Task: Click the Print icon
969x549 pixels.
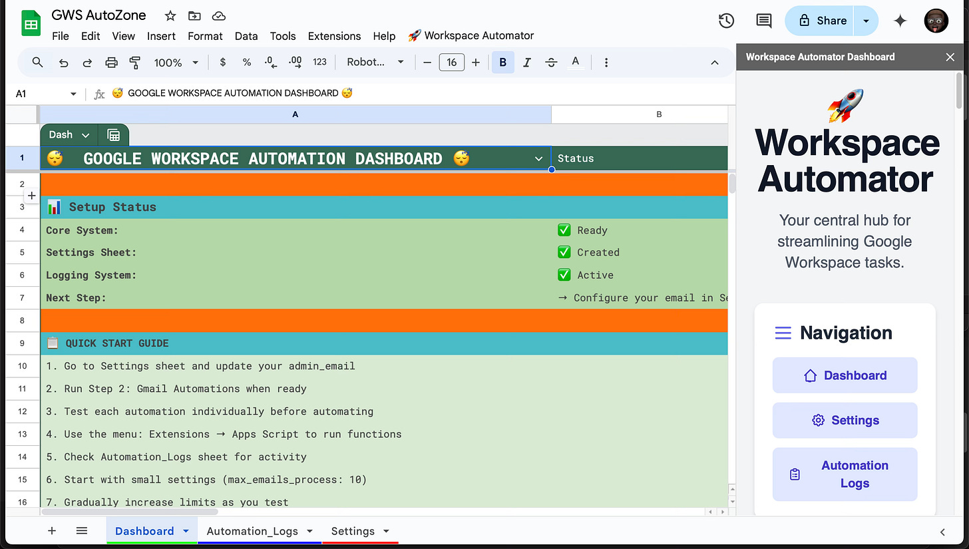Action: click(x=111, y=62)
